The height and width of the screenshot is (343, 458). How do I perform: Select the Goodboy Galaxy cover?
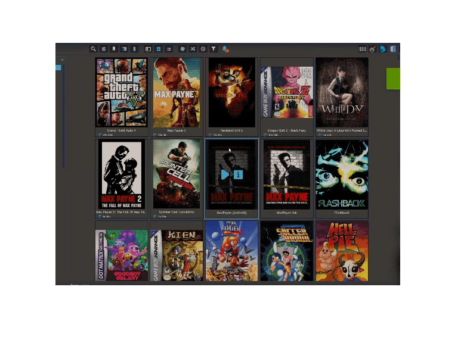(122, 255)
